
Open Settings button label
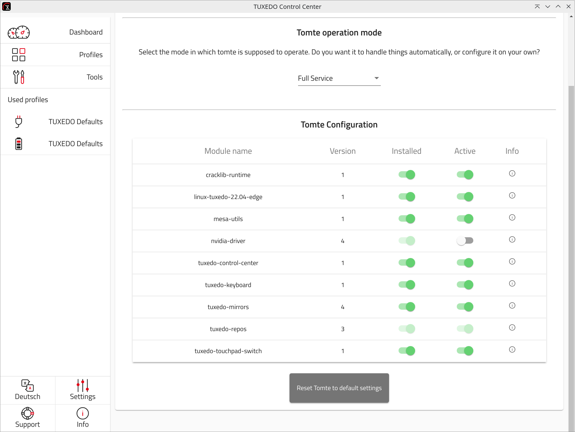[x=83, y=397]
